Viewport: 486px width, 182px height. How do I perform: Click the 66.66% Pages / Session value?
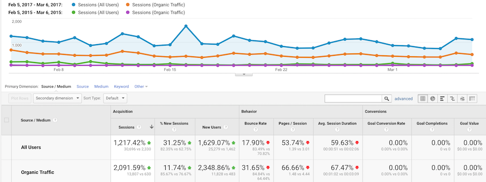293,167
